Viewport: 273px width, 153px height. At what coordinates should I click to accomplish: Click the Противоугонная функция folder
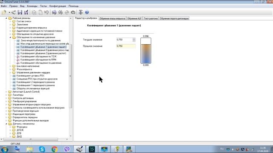click(x=26, y=111)
